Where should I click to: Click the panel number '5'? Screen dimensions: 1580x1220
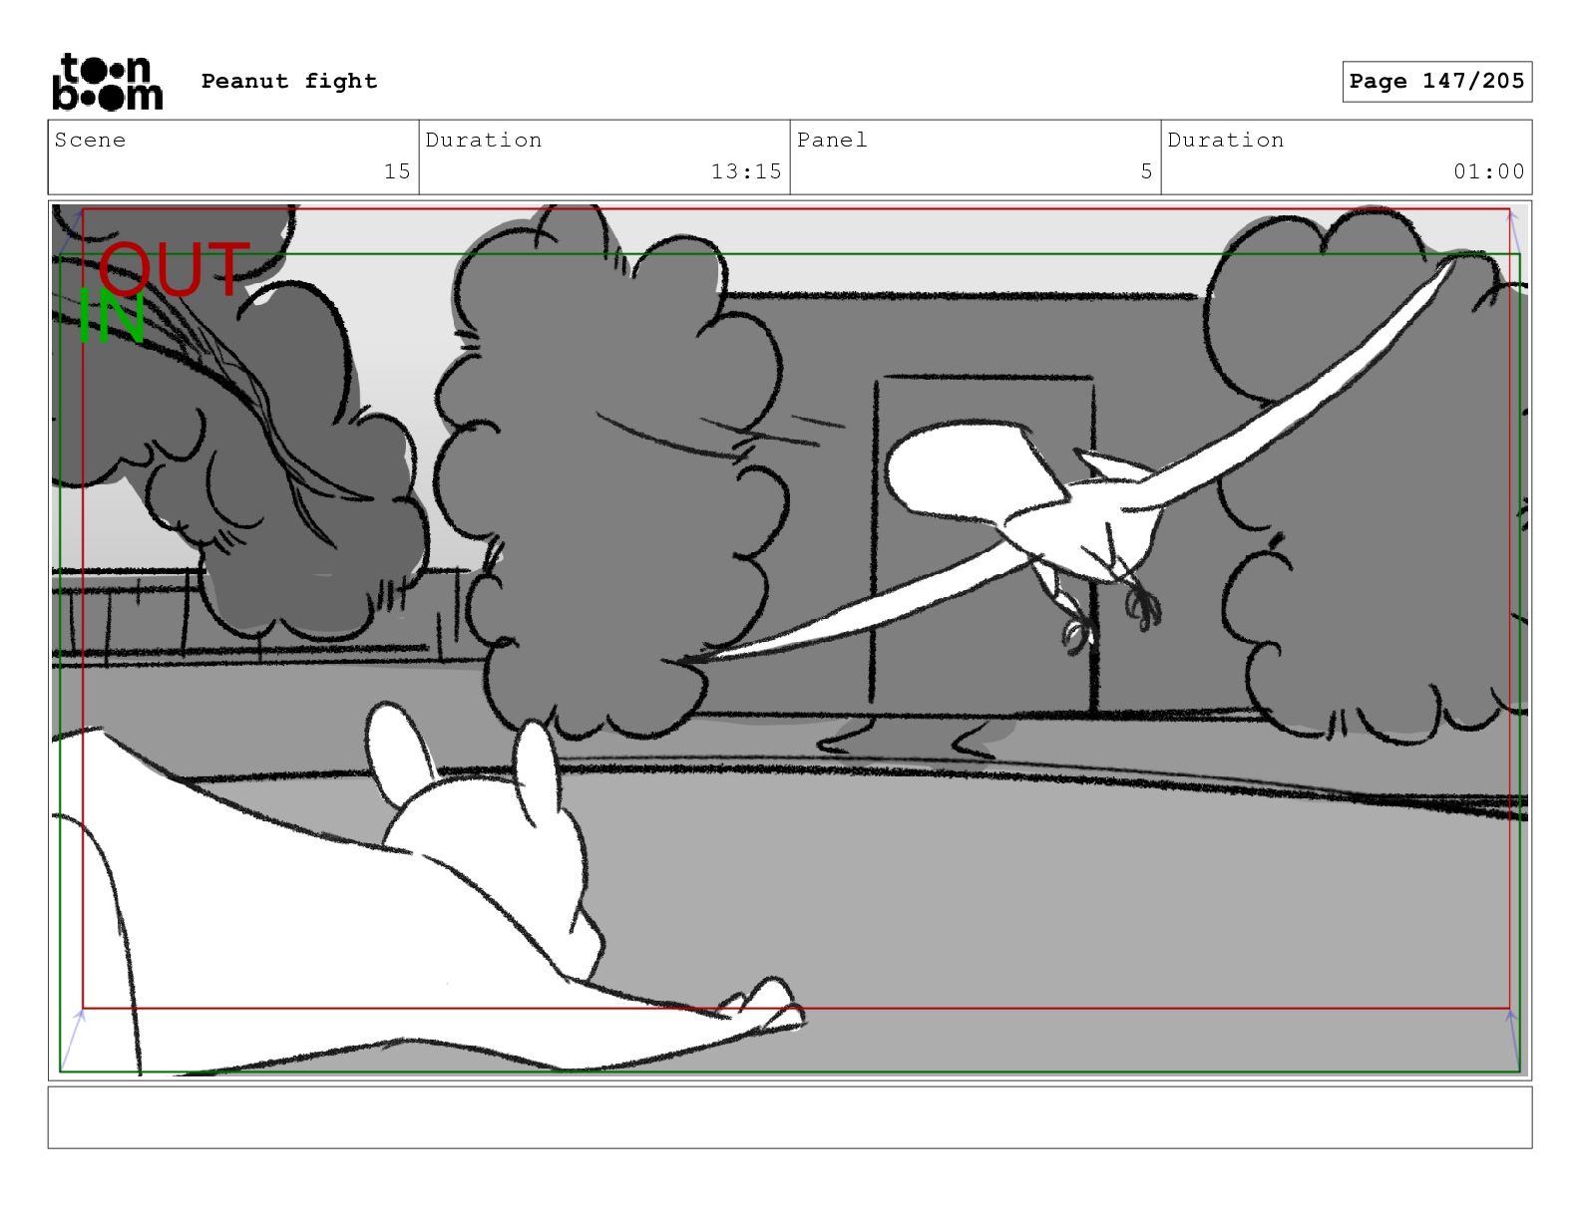1147,171
